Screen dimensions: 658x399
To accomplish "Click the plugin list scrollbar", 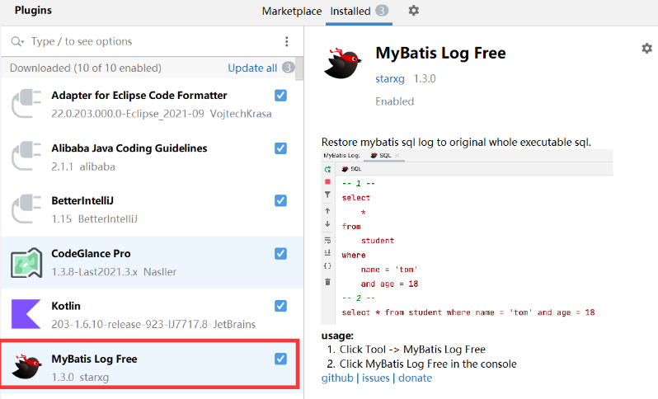I will coord(299,68).
